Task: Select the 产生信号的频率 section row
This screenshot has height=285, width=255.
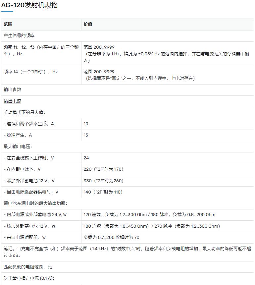Action: point(19,36)
